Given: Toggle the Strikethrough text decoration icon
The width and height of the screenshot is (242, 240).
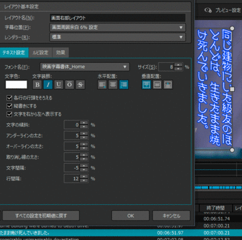Looking at the screenshot, I should pos(80,85).
